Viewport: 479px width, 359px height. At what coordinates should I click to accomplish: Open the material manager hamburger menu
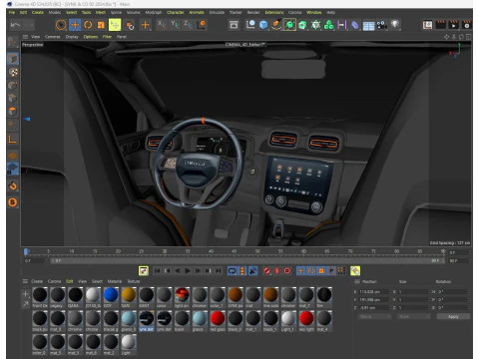(x=25, y=281)
